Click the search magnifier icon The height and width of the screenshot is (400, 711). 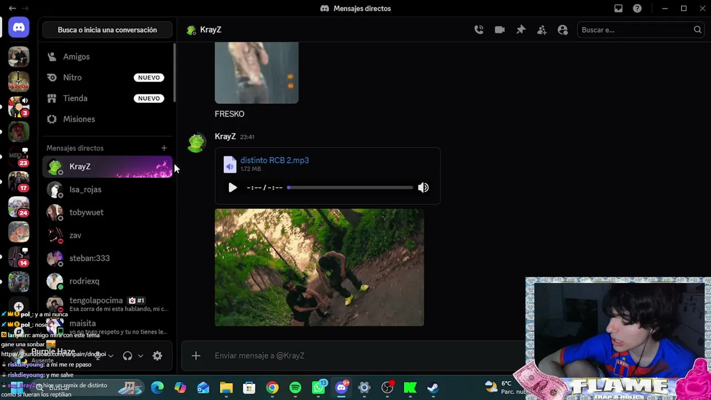click(698, 30)
